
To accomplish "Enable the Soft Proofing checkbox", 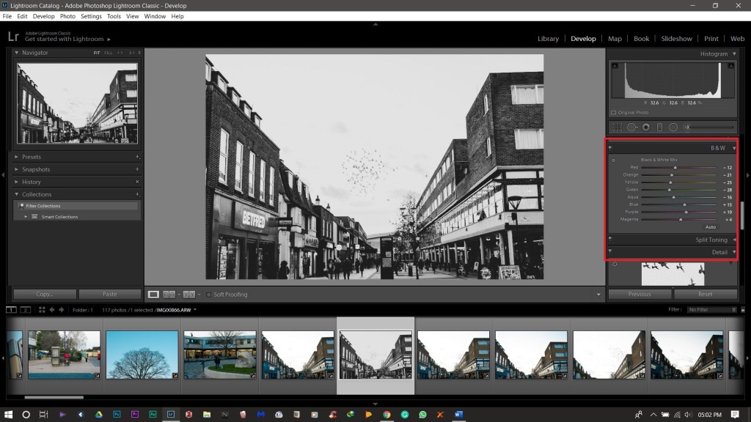I will [x=208, y=295].
